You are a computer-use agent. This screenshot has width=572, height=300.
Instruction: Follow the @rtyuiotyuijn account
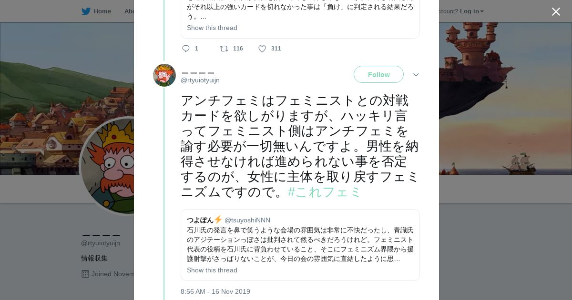(378, 75)
